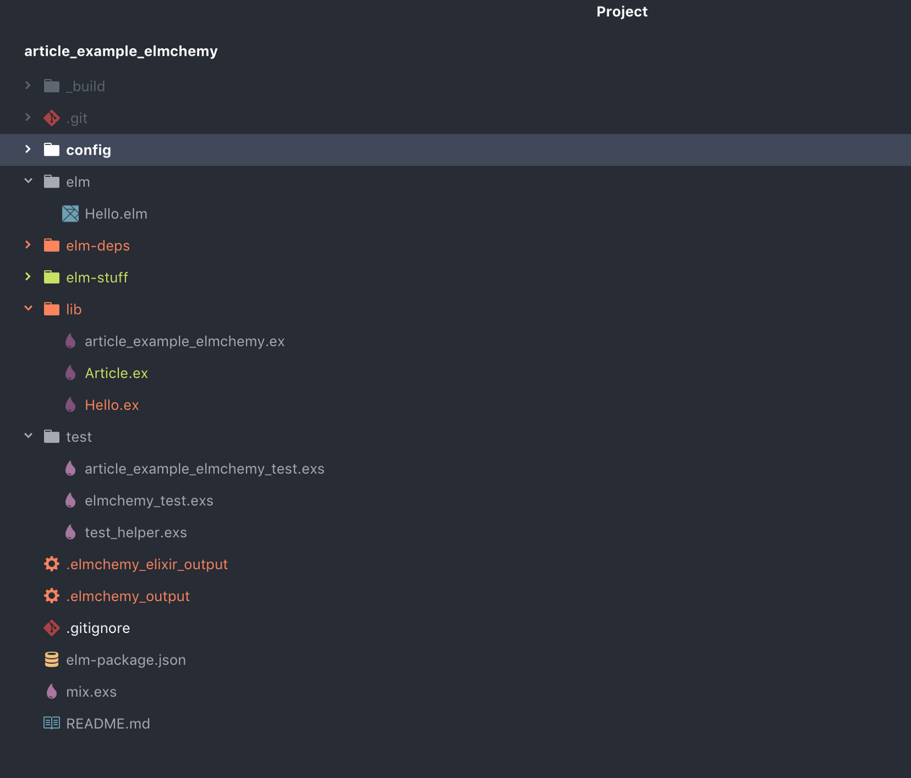911x778 pixels.
Task: Click the Elixir drop icon beside mix.exs
Action: pos(52,692)
